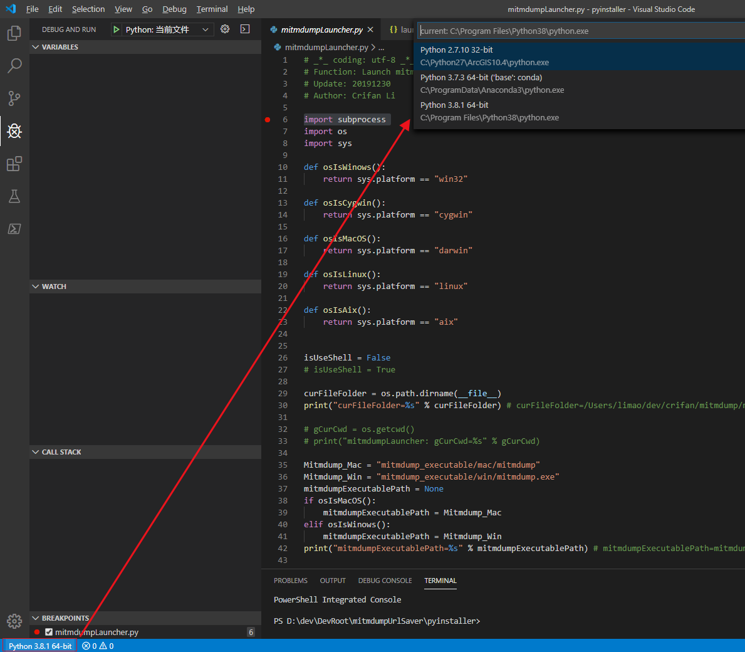Uncheck the mitmdumpLauncher.py breakpoint checkbox
Image resolution: width=745 pixels, height=652 pixels.
coord(49,632)
